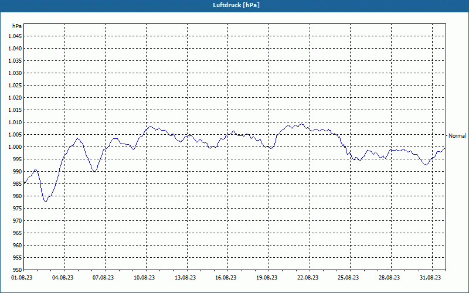Select the 07.08.23 date label
Image resolution: width=469 pixels, height=293 pixels.
click(103, 278)
